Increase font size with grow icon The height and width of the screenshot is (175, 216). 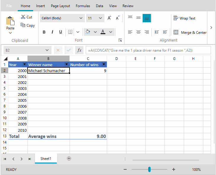(x=109, y=18)
